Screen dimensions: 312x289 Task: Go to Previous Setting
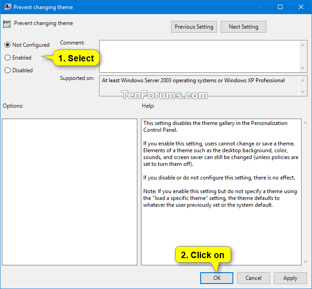pos(194,27)
